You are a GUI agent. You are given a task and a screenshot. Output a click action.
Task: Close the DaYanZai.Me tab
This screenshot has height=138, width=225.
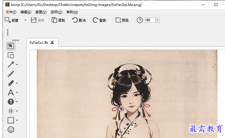[52, 43]
